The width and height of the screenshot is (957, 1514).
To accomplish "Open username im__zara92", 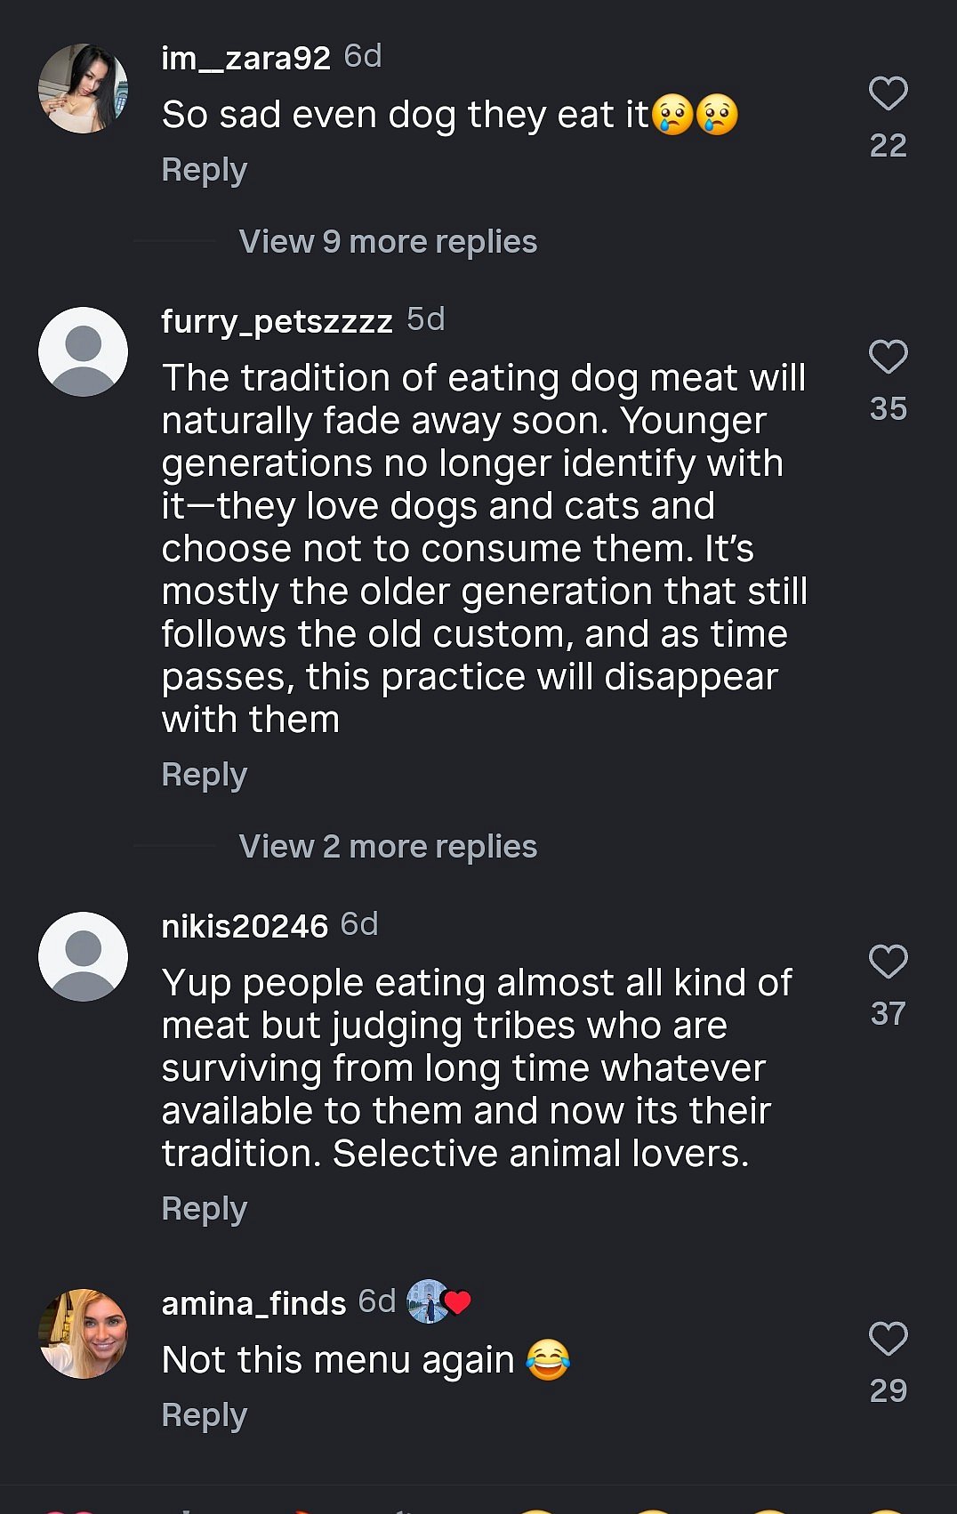I will click(245, 58).
